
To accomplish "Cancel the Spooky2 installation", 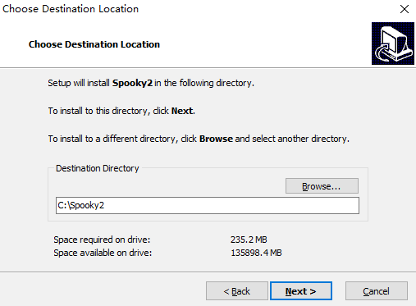I will (x=377, y=291).
